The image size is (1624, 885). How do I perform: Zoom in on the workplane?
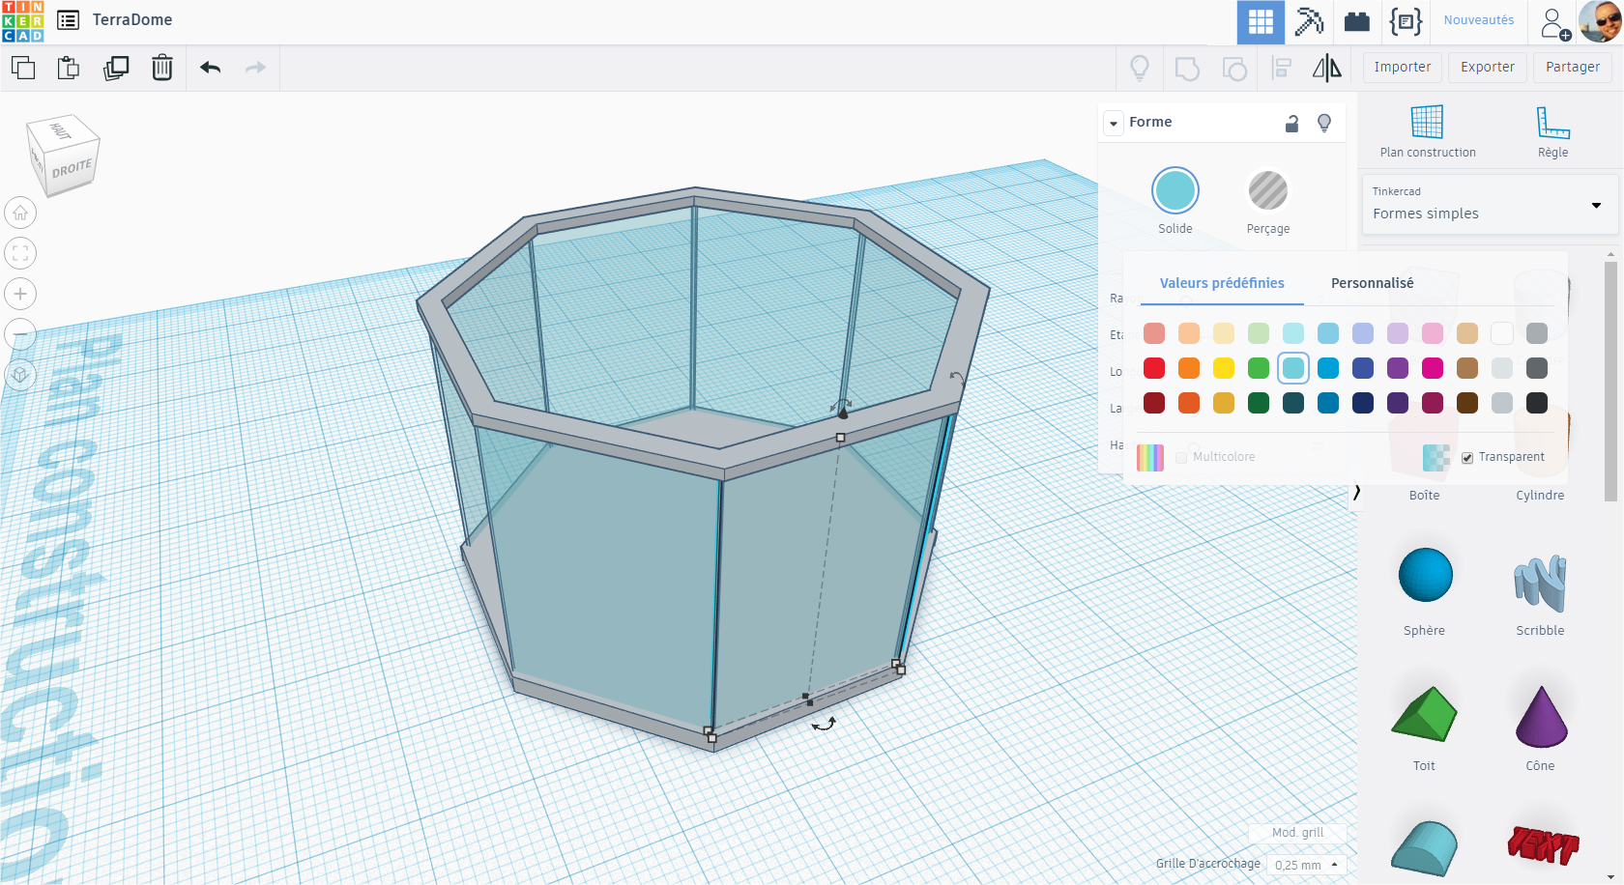pyautogui.click(x=20, y=294)
